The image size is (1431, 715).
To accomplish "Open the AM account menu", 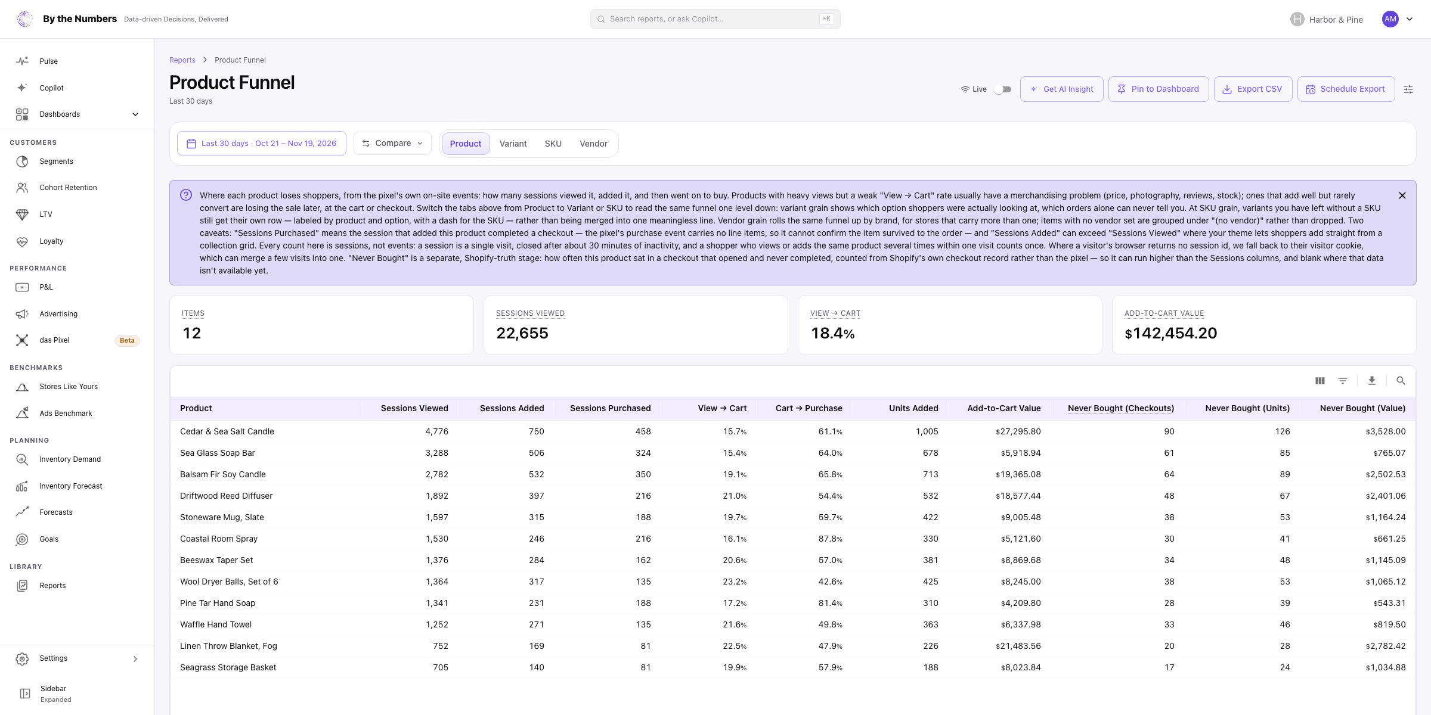I will (1398, 19).
